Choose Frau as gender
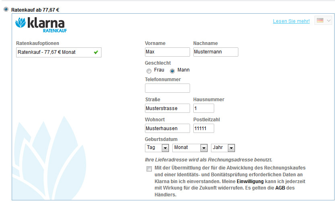The image size is (335, 204). point(149,71)
